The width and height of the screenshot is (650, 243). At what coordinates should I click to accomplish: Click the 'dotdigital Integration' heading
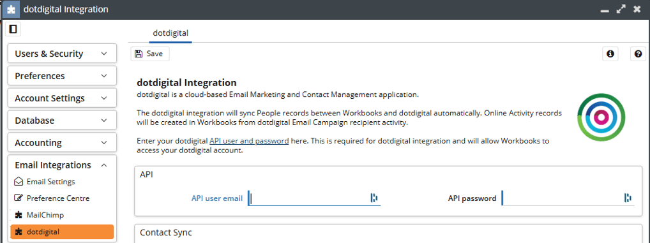coord(186,82)
